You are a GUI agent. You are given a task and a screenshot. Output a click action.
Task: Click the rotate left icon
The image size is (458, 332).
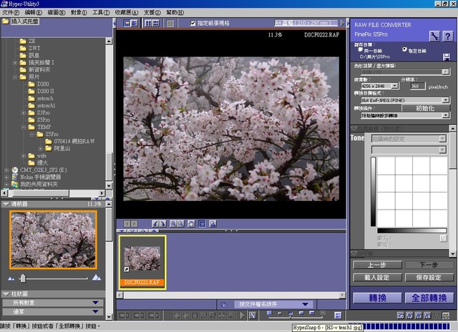155,224
